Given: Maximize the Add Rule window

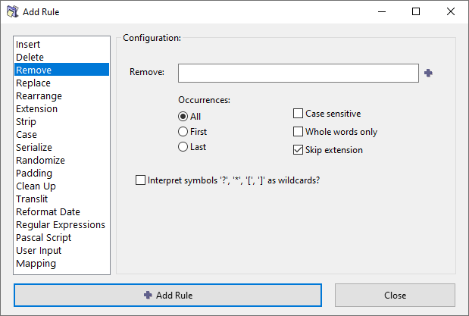Looking at the screenshot, I should pyautogui.click(x=416, y=12).
